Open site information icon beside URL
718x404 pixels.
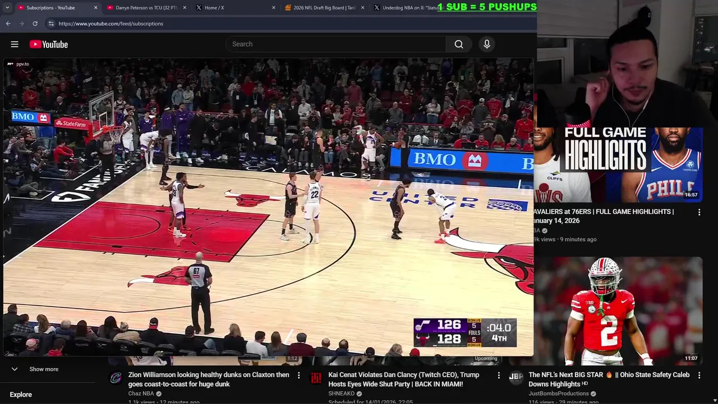coord(51,24)
